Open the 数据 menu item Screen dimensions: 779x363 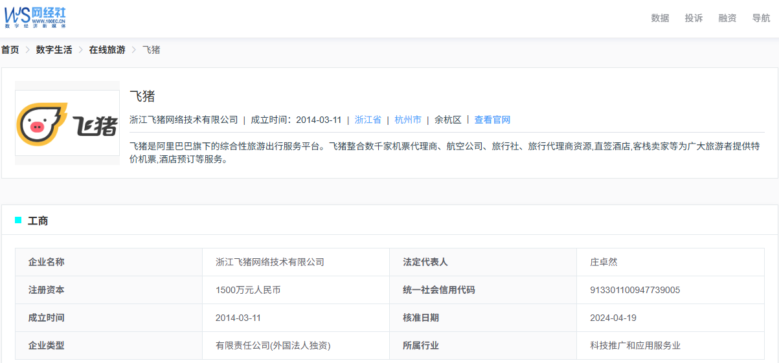point(660,18)
